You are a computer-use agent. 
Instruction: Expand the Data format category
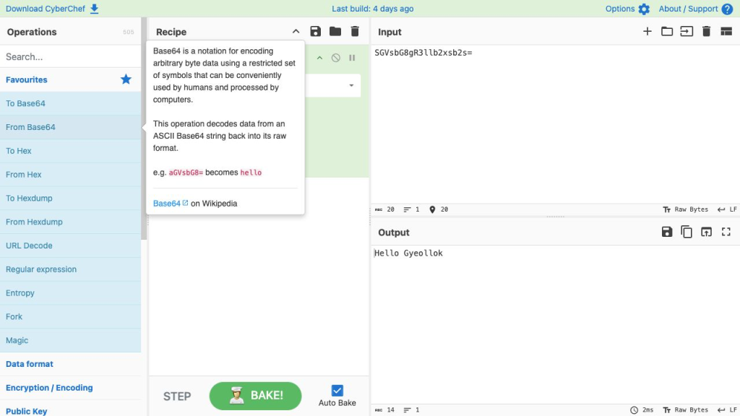[70, 364]
